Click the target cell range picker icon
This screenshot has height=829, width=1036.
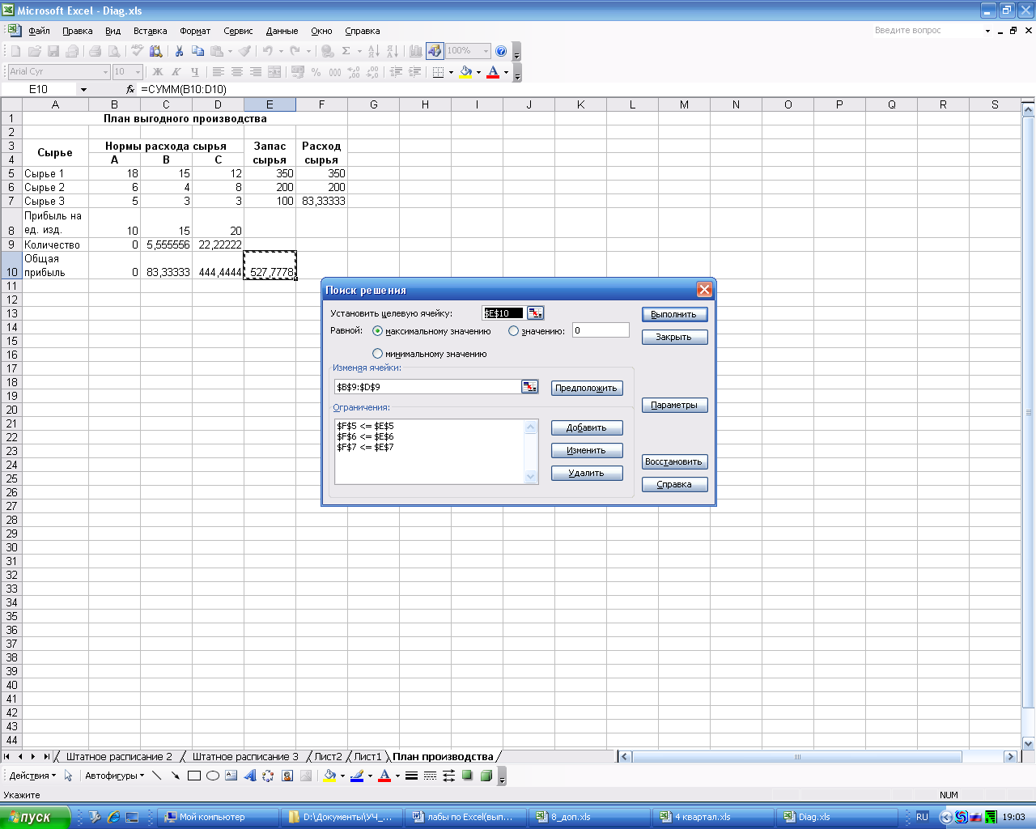[x=535, y=313]
